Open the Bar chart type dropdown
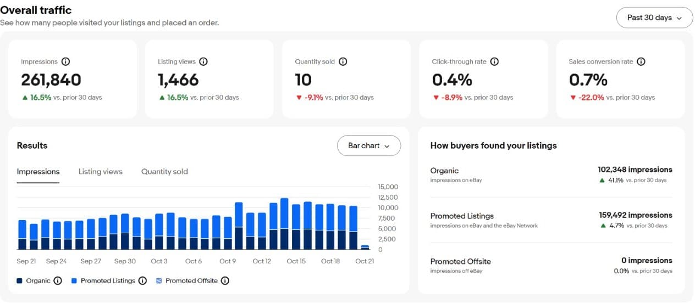Screen dimensions: 695x304 369,146
